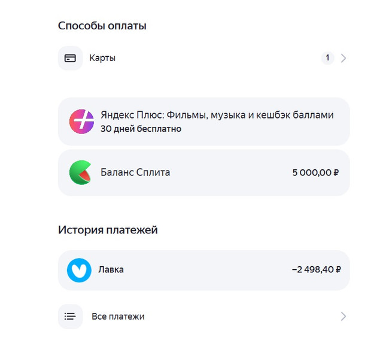Image resolution: width=383 pixels, height=359 pixels.
Task: Click the Баланс Сплита label text
Action: (135, 172)
